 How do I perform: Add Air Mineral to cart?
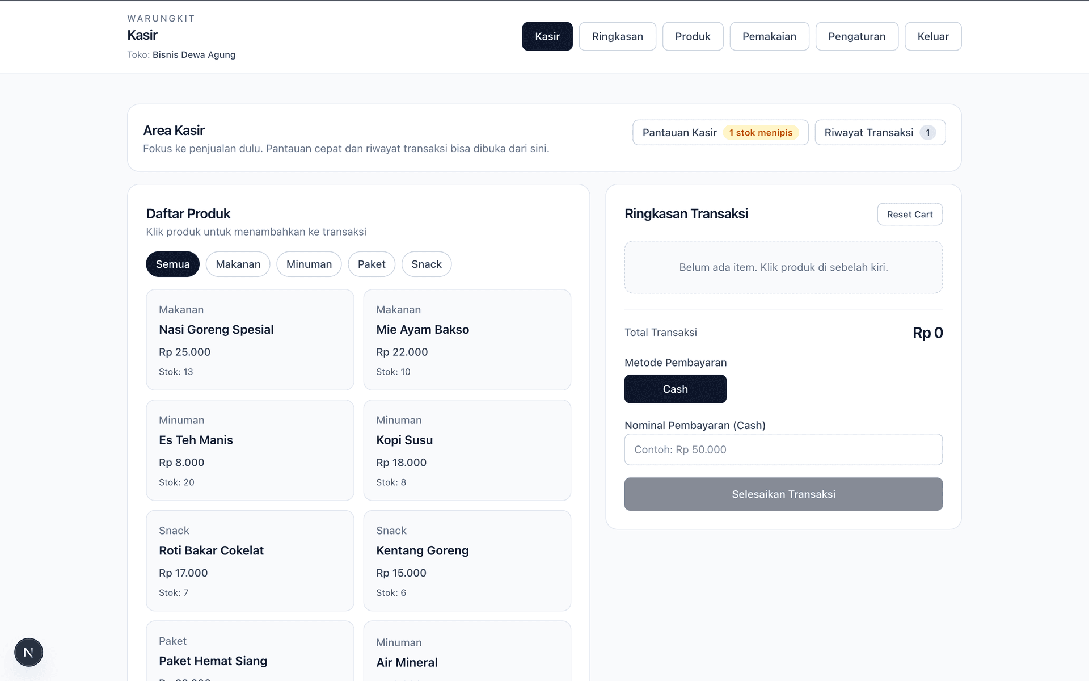[x=467, y=651]
